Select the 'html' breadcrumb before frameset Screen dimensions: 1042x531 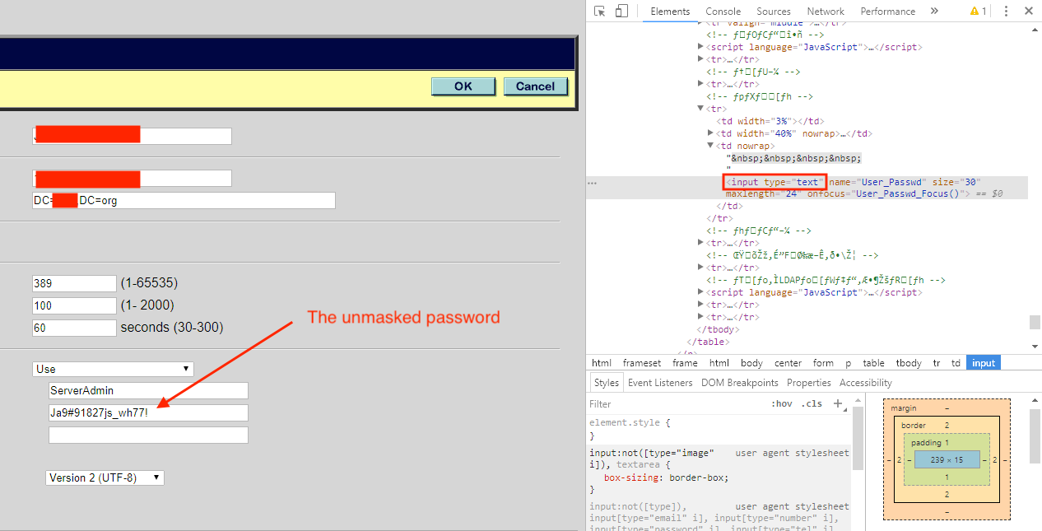[602, 363]
